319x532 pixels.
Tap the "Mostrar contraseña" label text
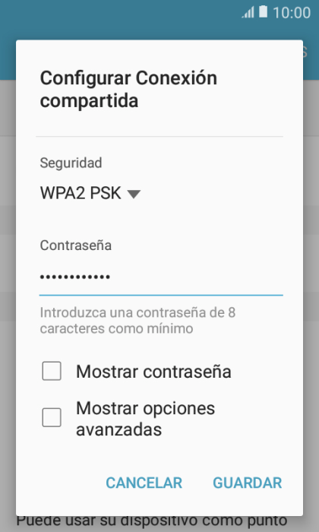coord(153,372)
